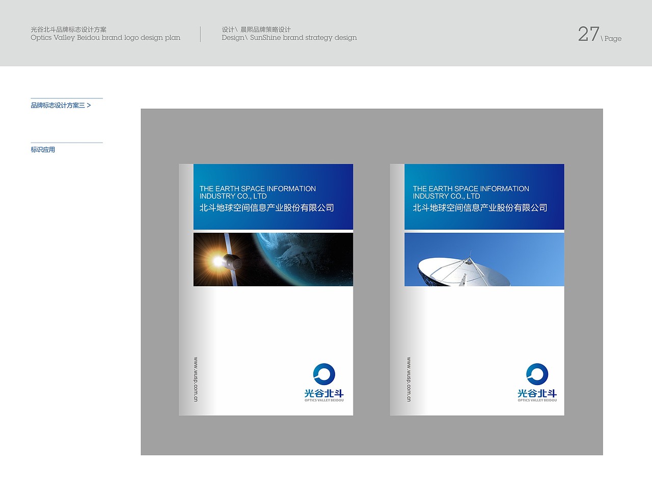Click the 光谷北斗 logo on the satellite dish brochure
The height and width of the screenshot is (489, 652).
pos(537,383)
